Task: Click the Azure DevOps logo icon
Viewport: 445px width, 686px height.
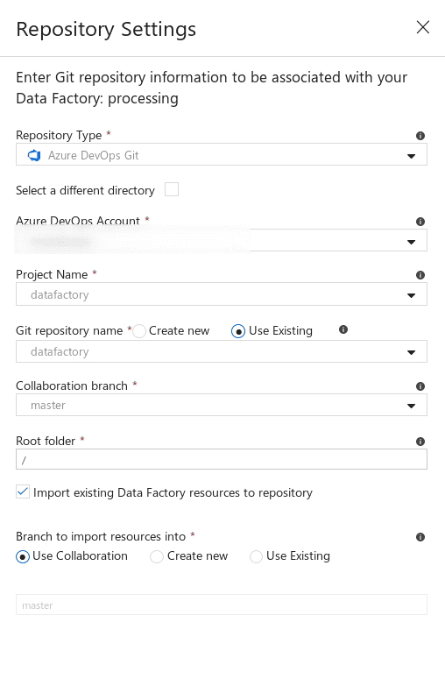Action: click(x=34, y=155)
